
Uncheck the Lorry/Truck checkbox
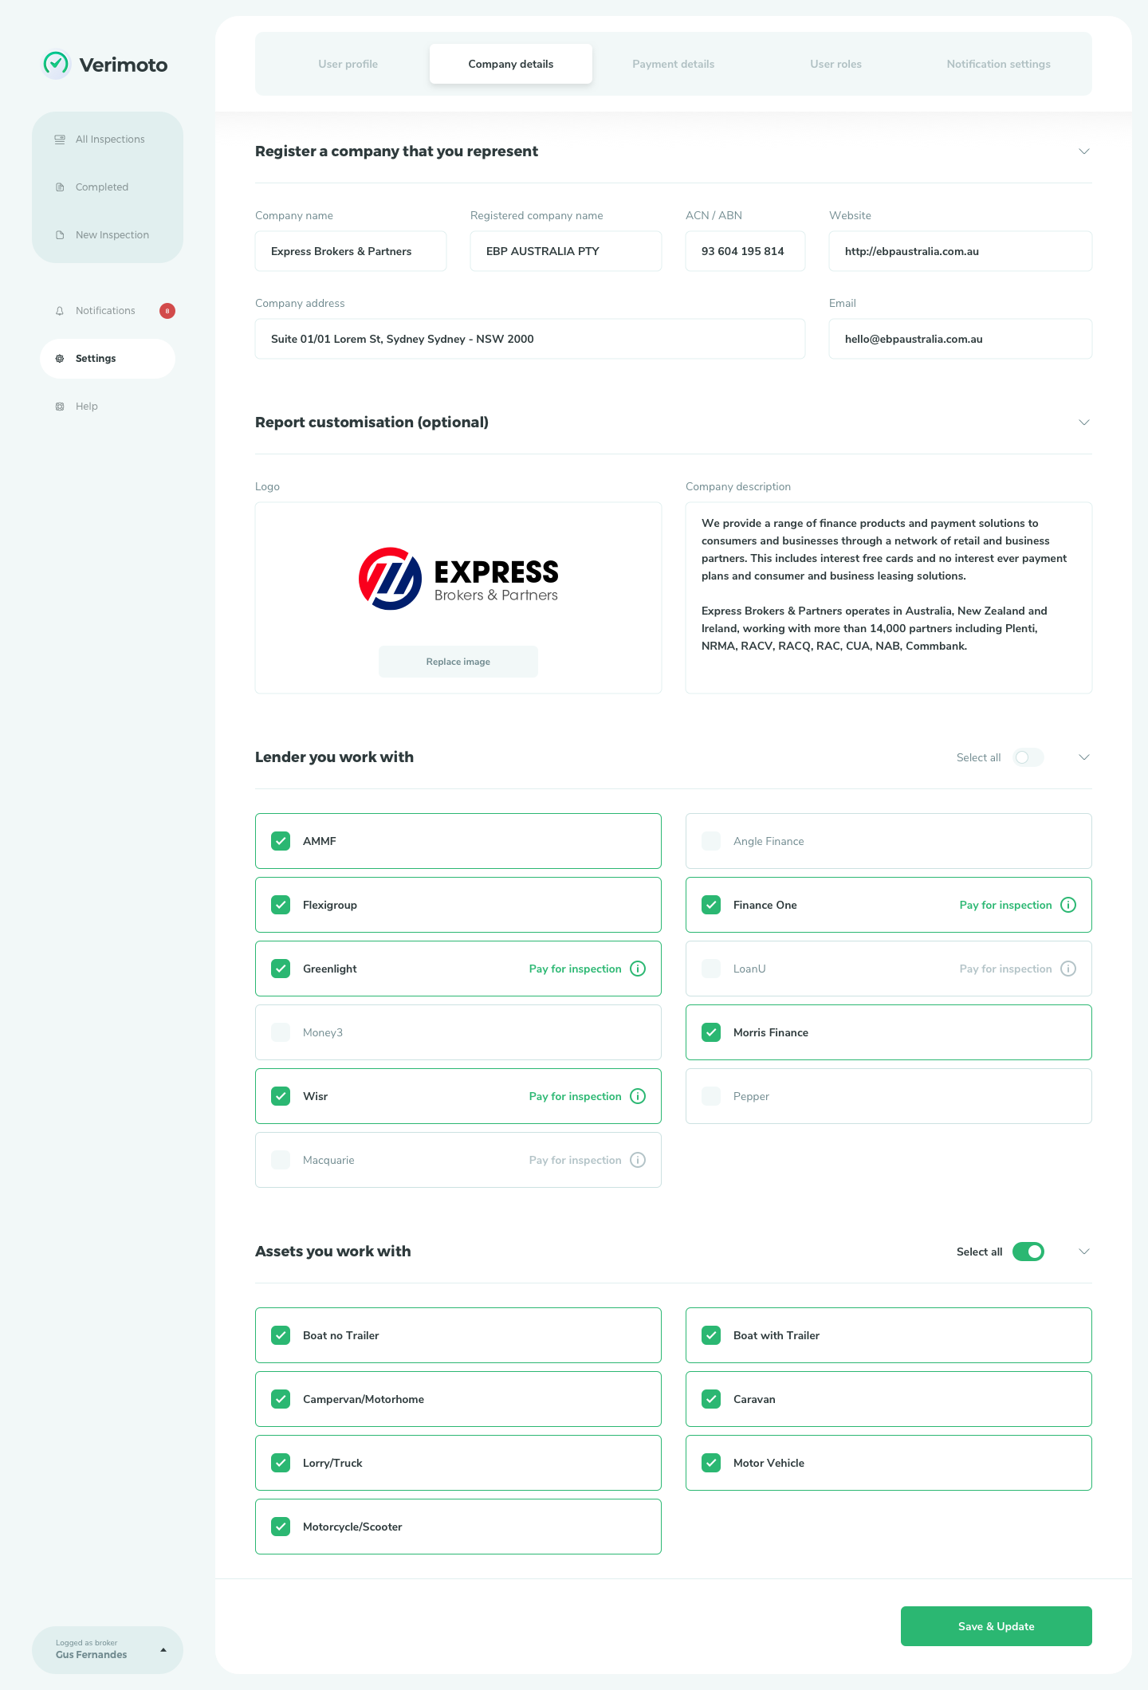click(281, 1463)
